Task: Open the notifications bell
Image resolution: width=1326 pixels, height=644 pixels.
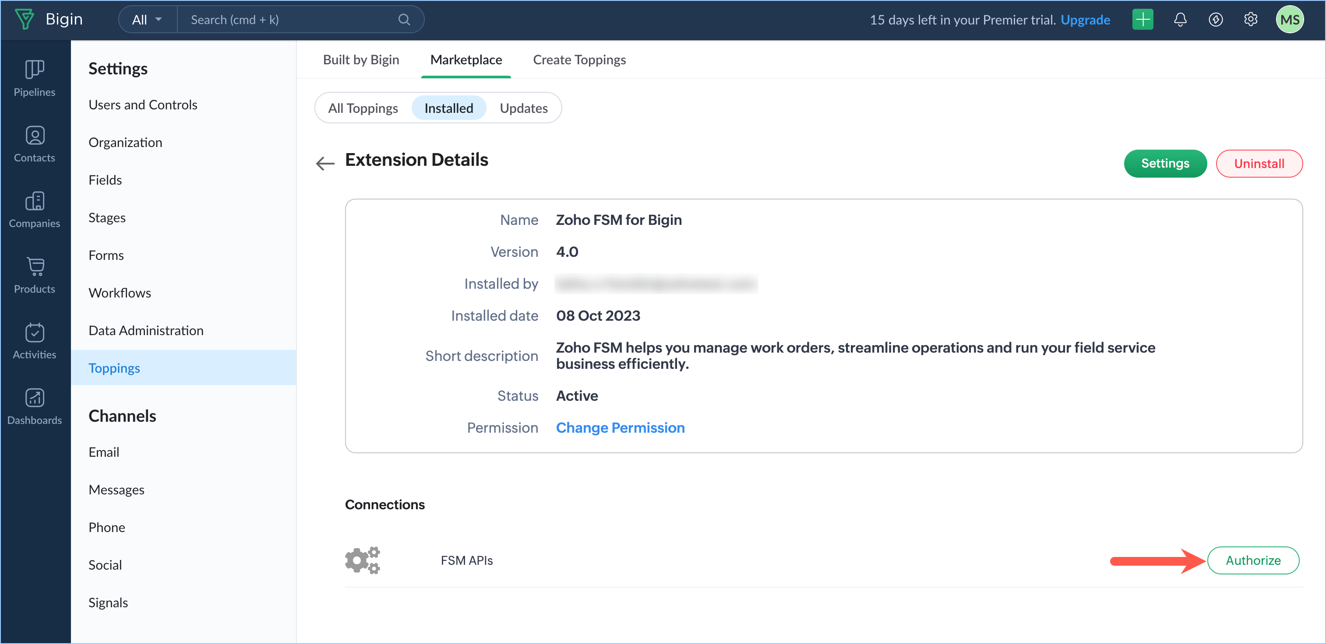Action: 1180,20
